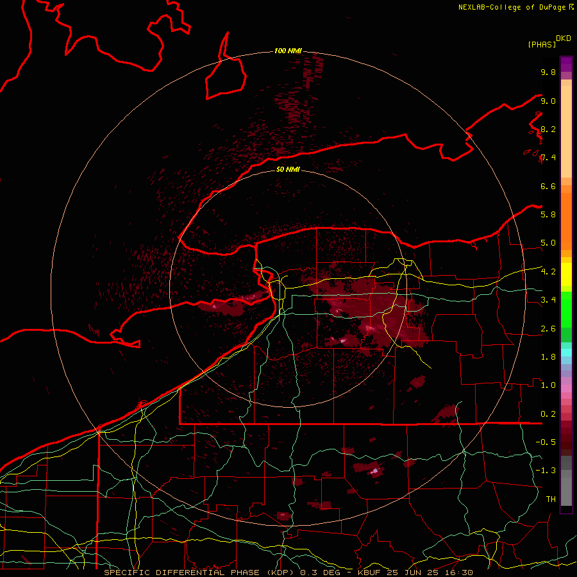Click the cyan segment of the color bar

[566, 353]
